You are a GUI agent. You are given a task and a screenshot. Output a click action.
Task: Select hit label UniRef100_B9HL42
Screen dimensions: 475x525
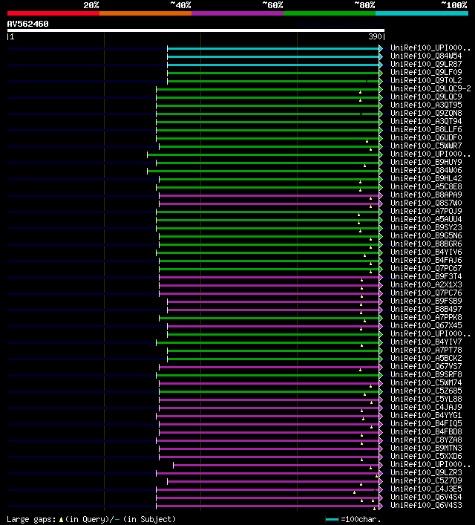pyautogui.click(x=426, y=178)
